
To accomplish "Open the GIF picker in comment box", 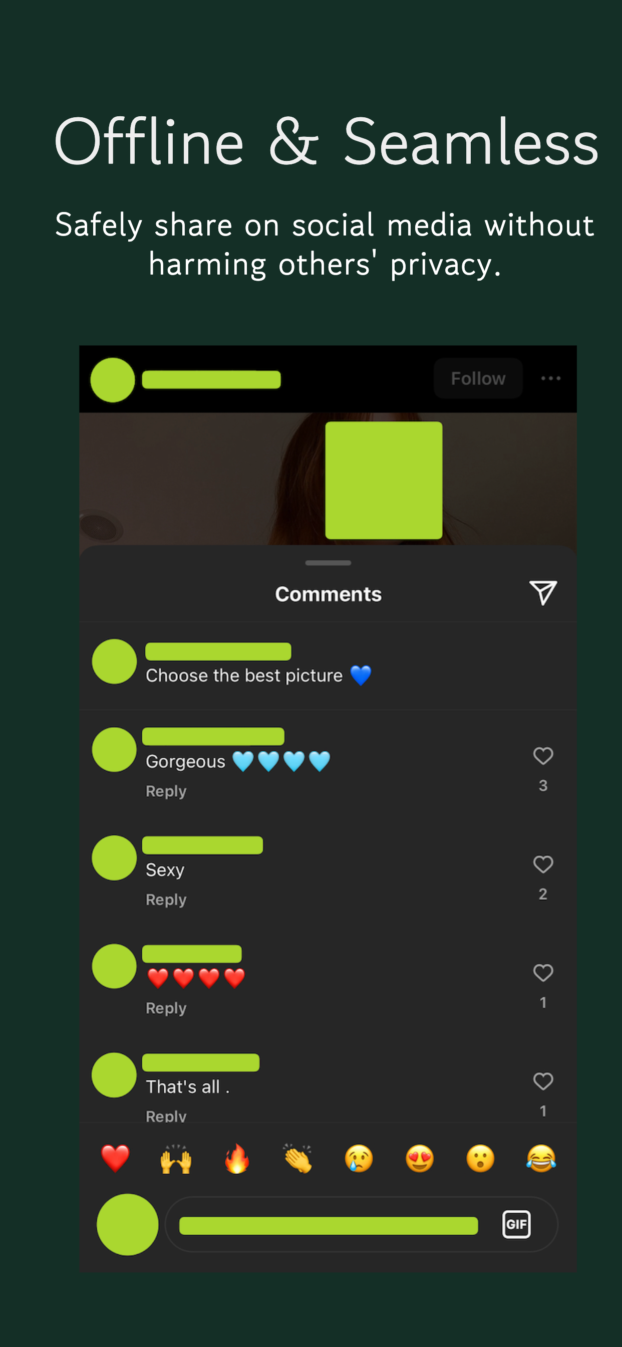I will [516, 1224].
